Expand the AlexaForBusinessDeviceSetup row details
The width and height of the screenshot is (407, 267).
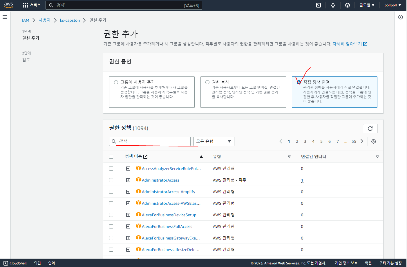pos(128,215)
